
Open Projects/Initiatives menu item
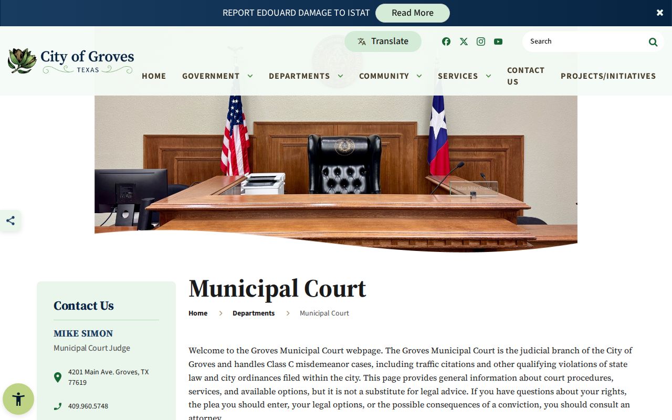[x=608, y=76]
